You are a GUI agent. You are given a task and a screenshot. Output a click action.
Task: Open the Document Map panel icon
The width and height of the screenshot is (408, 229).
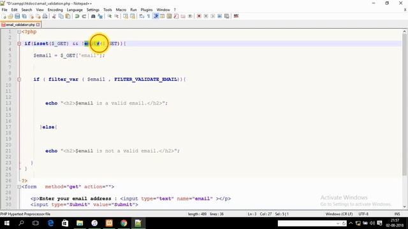[169, 16]
